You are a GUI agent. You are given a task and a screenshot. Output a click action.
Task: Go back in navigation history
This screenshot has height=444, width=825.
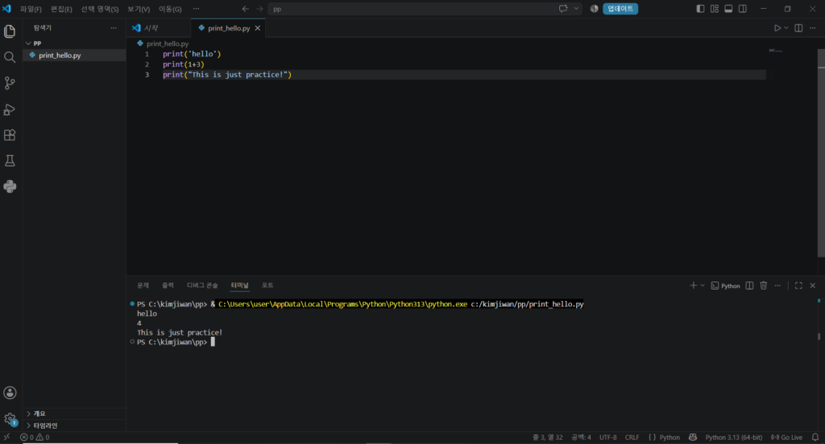[245, 9]
